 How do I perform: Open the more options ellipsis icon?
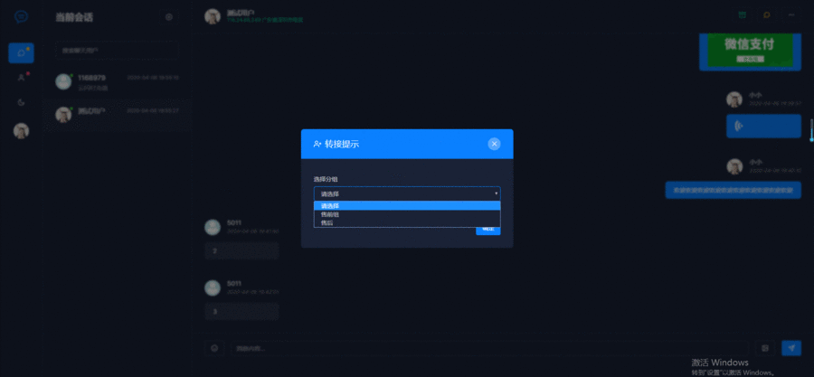pos(791,15)
